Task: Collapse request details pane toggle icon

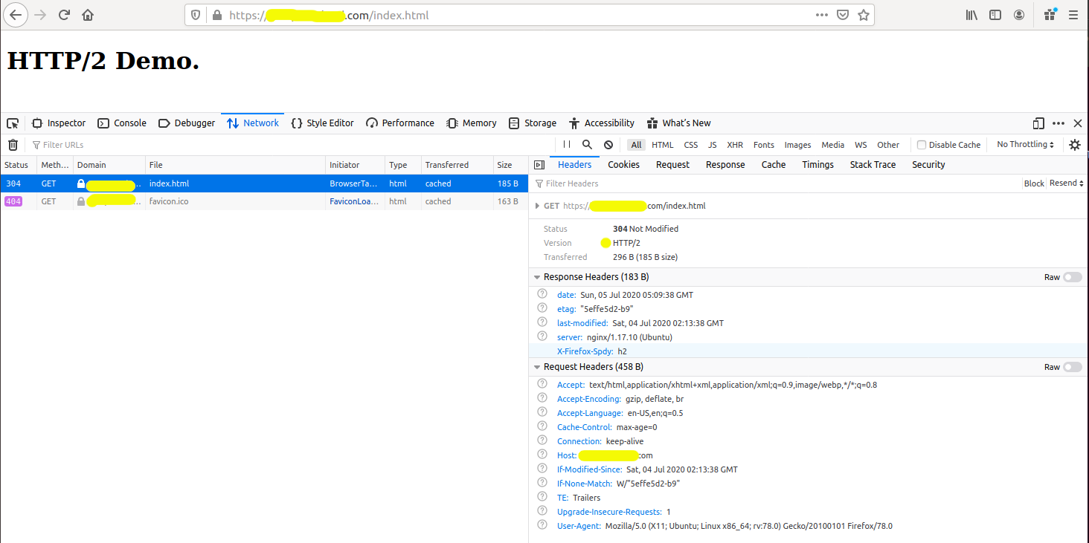Action: [x=539, y=165]
